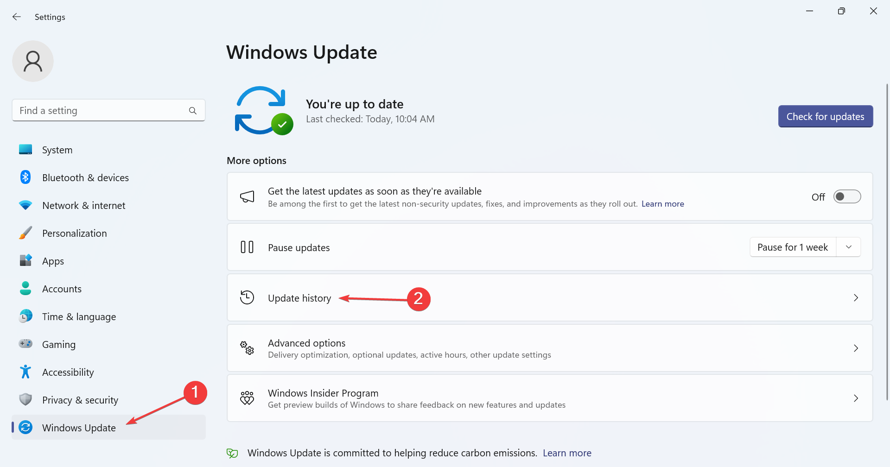The width and height of the screenshot is (890, 467).
Task: Open Windows Insider Program via its chevron
Action: [x=856, y=398]
